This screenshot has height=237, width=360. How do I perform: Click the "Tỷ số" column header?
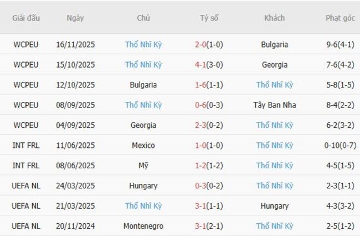point(209,18)
